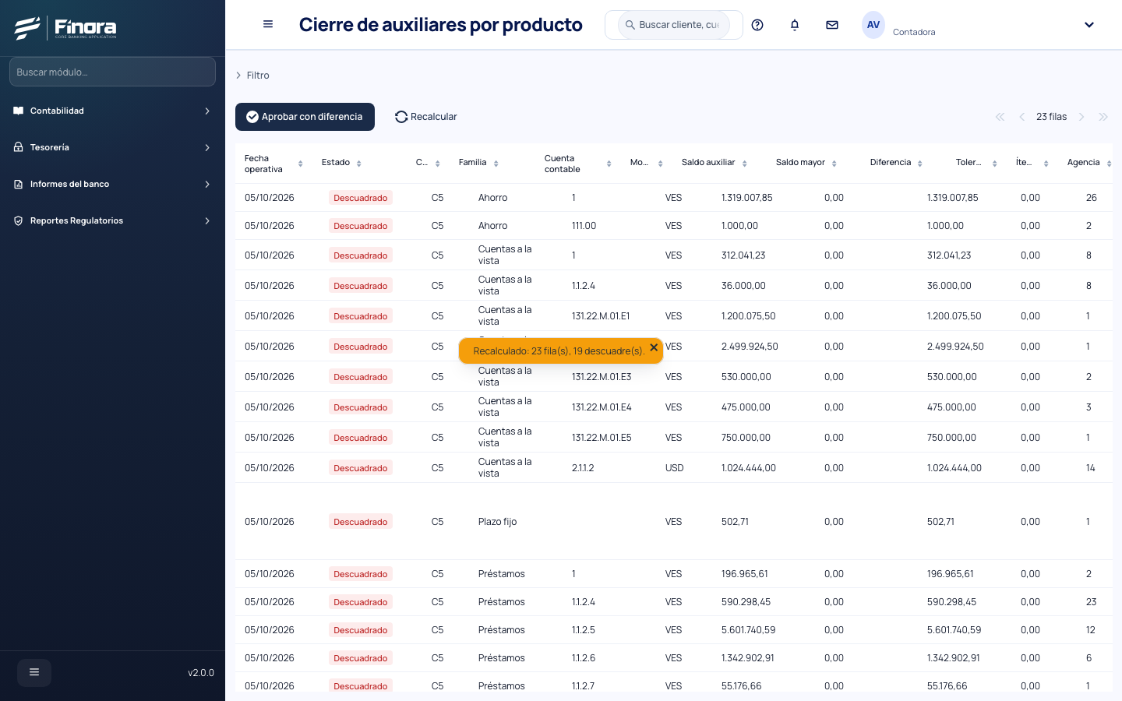Click the 23 filas row count label
This screenshot has width=1122, height=701.
[1051, 117]
